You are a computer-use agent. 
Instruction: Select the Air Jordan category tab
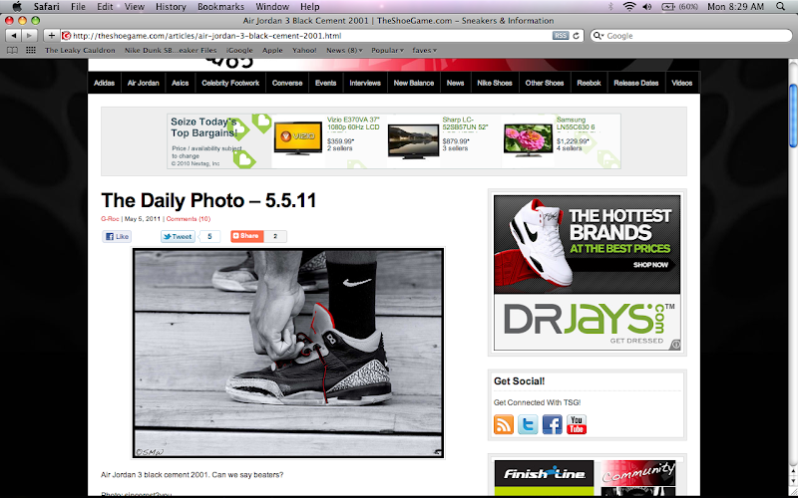143,83
